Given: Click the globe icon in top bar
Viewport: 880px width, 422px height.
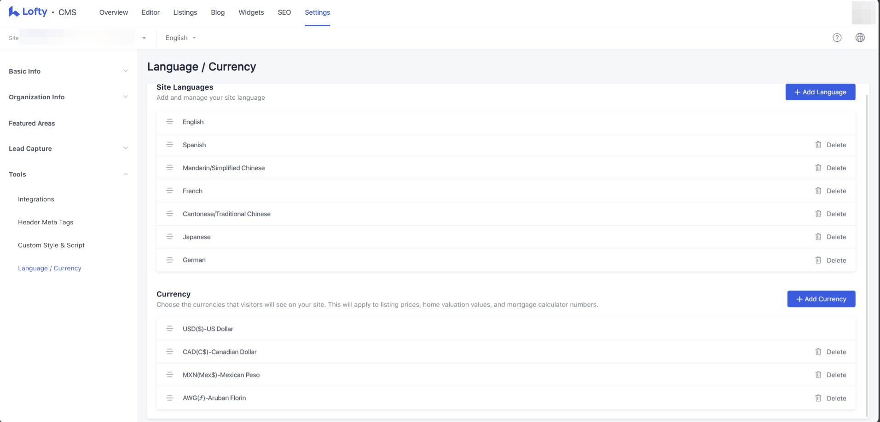Looking at the screenshot, I should click(x=860, y=38).
